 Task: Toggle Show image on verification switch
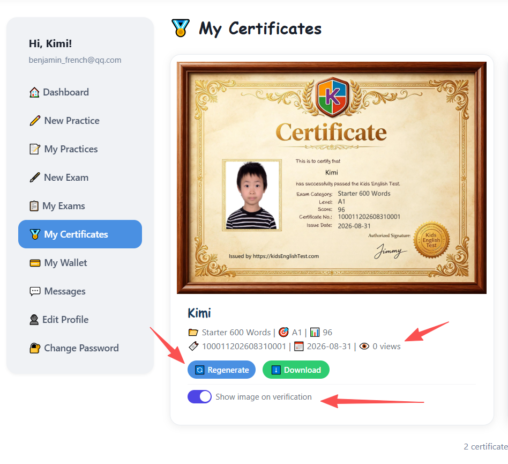pyautogui.click(x=199, y=396)
